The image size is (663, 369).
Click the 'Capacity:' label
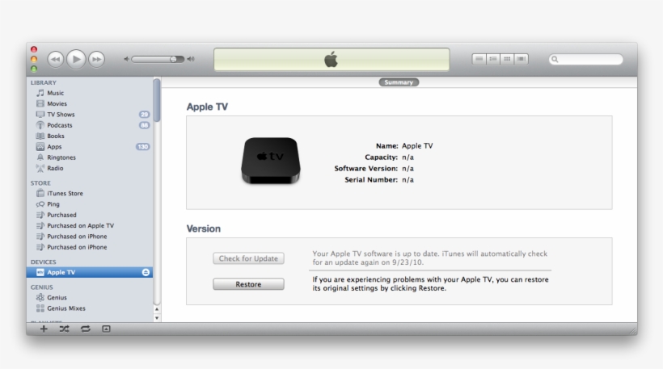382,157
